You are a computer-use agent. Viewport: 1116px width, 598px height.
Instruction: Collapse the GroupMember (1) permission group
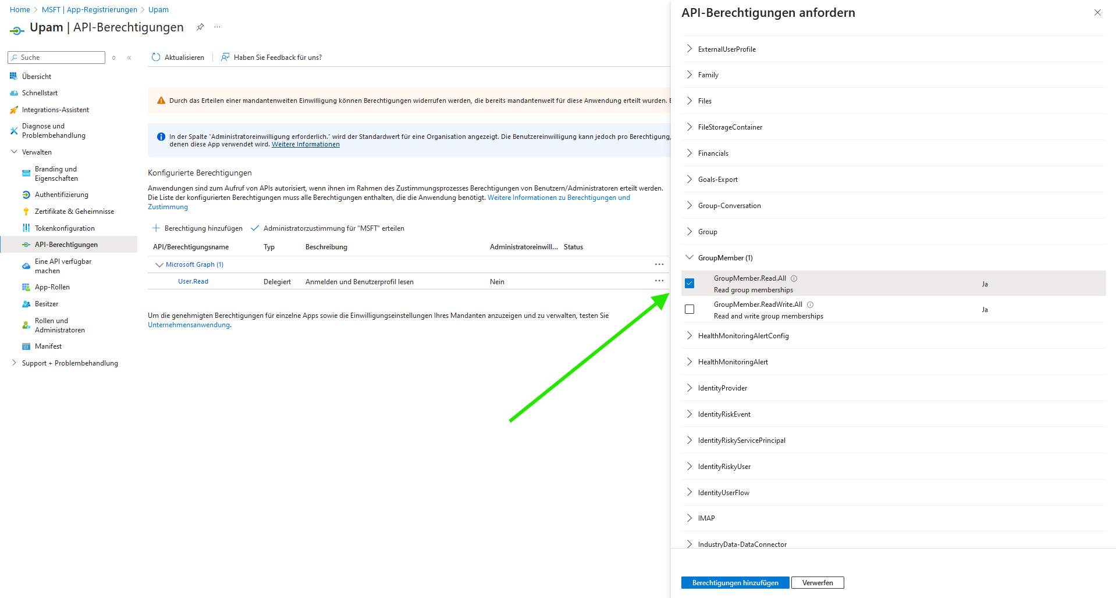[x=689, y=257]
